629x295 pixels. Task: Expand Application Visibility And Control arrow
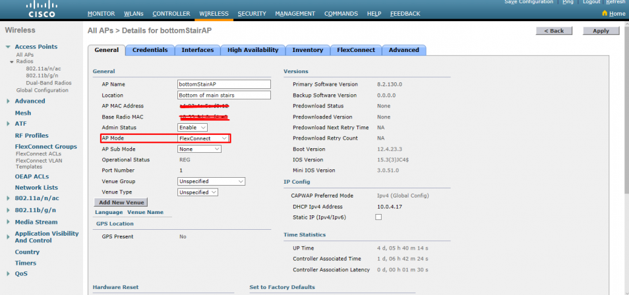tap(8, 237)
